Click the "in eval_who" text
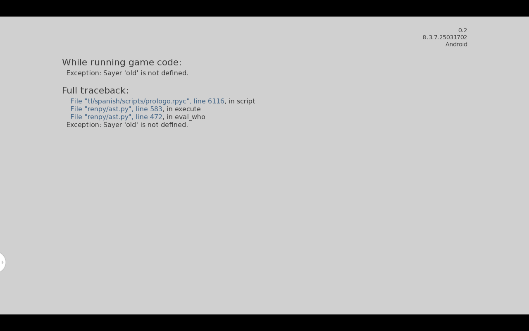 (186, 117)
